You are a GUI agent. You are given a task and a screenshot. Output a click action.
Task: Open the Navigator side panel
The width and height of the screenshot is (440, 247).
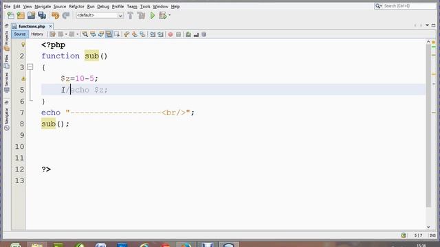point(7,119)
